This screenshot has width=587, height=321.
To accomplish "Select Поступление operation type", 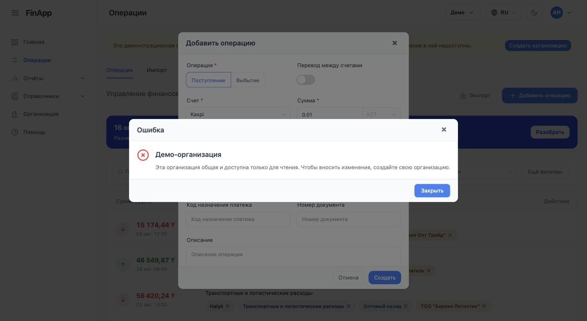I will point(208,80).
